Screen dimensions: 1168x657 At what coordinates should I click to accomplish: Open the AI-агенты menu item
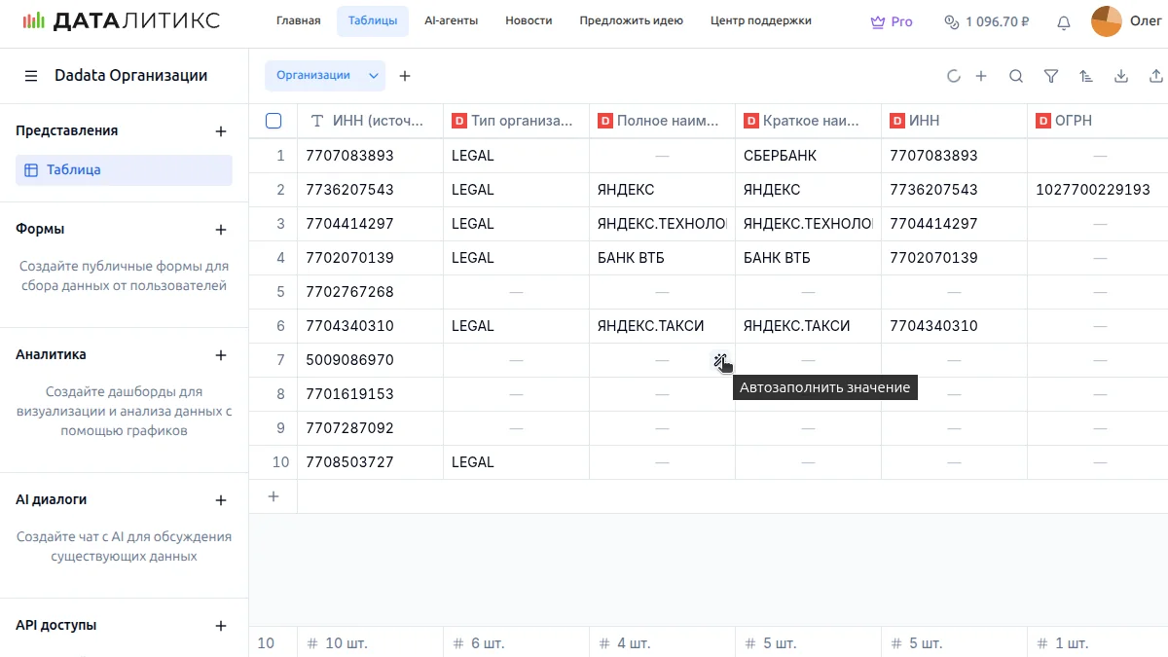[x=451, y=20]
